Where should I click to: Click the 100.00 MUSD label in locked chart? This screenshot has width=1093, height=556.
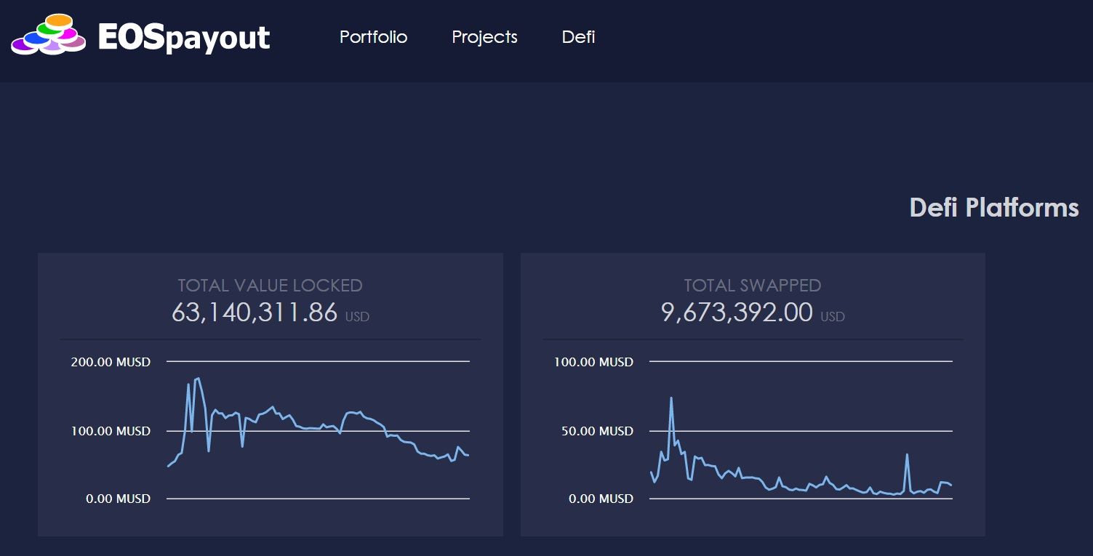(111, 431)
